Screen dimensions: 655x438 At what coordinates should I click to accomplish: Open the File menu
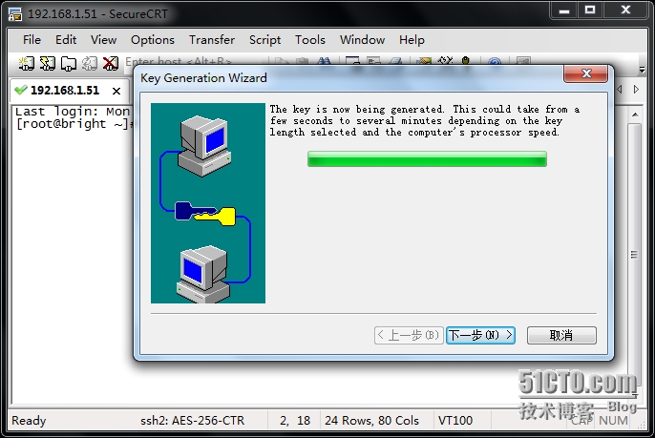pyautogui.click(x=32, y=40)
